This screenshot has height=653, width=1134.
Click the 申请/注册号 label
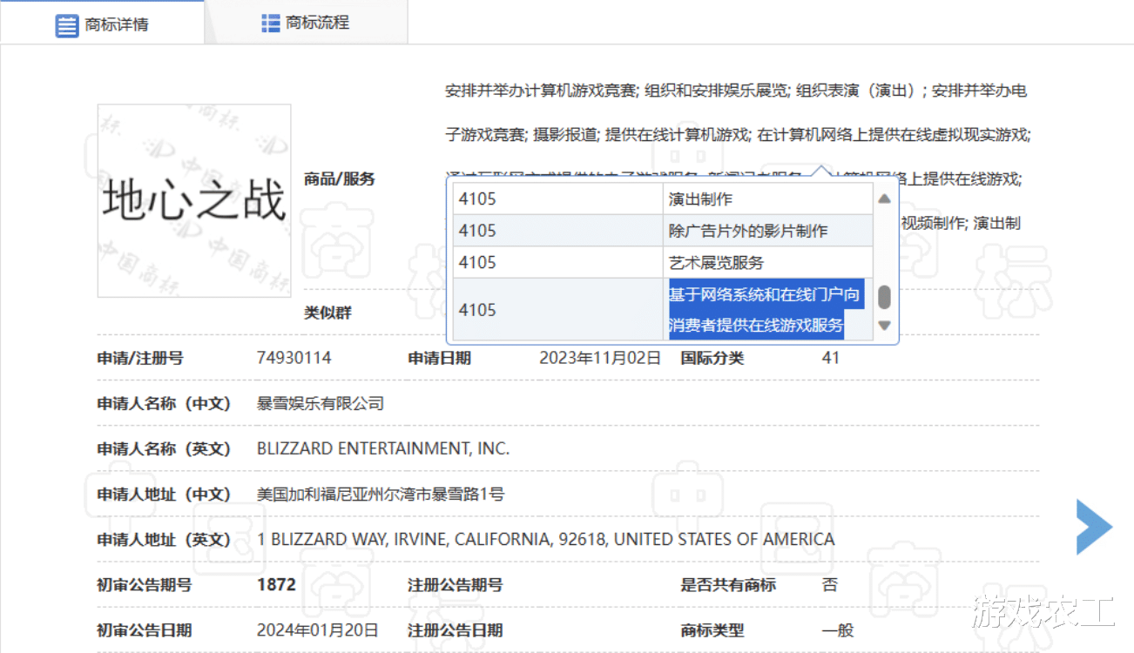point(140,358)
